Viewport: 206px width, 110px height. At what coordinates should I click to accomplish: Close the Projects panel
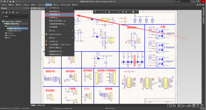point(29,8)
